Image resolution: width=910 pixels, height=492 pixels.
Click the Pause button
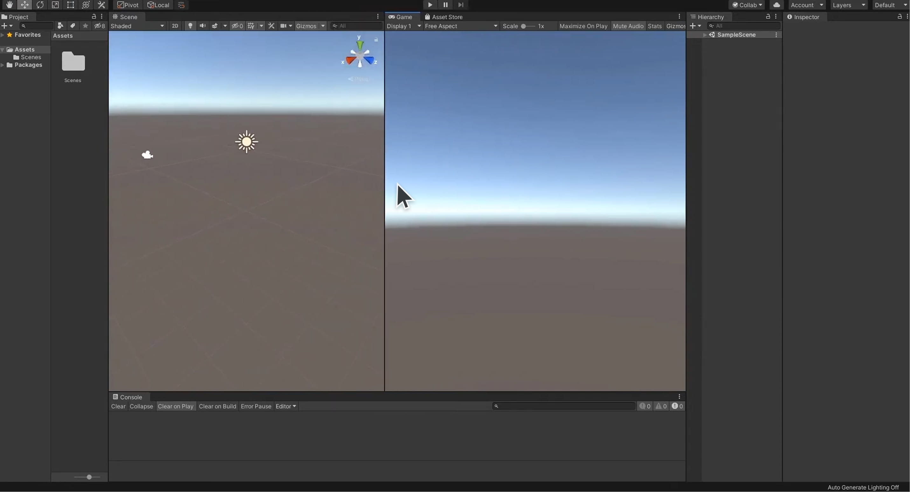445,4
